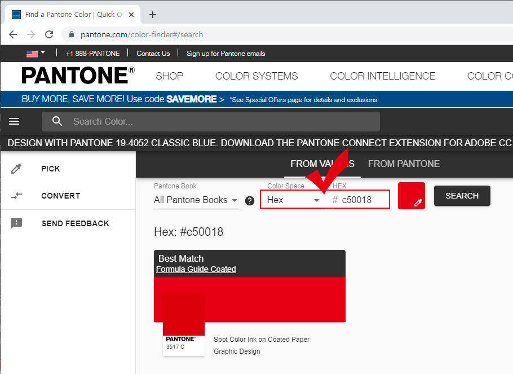Click the Spot Color Ink on Coated Paper text
This screenshot has height=374, width=513.
(x=262, y=339)
